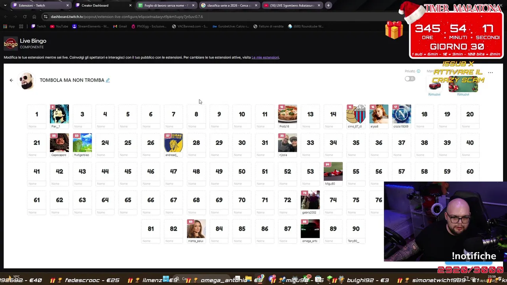Remove the red car image via Rimuovi
Screen dimensions: 507x285
pyautogui.click(x=434, y=94)
